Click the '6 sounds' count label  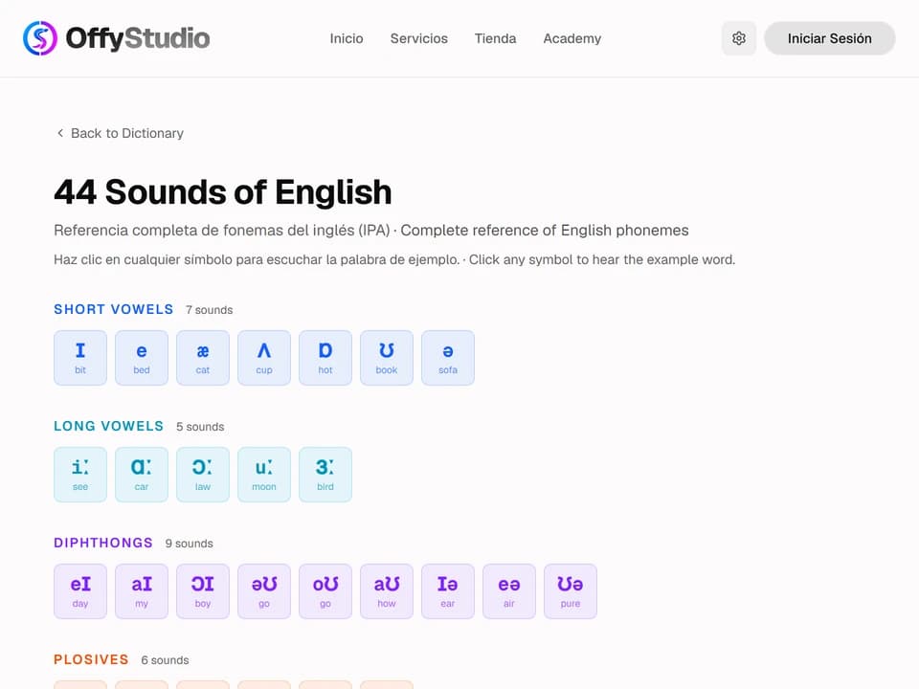[x=165, y=660]
